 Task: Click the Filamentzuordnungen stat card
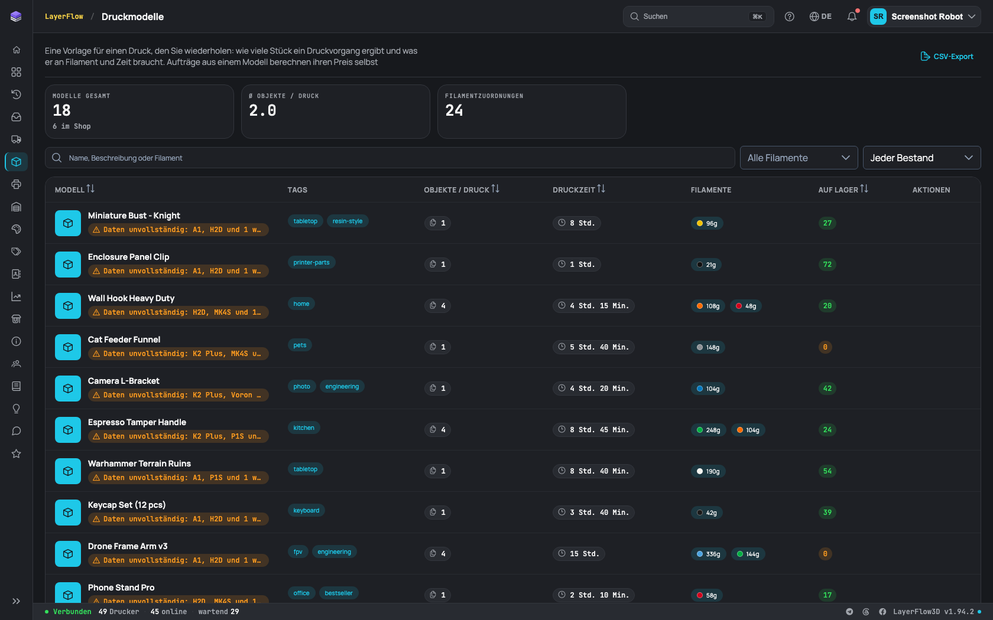[532, 112]
